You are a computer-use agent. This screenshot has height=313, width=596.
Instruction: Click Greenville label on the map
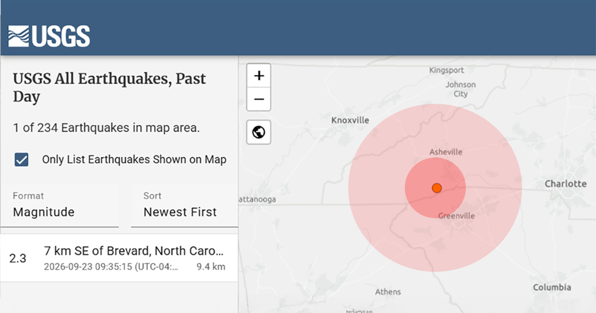tap(456, 216)
